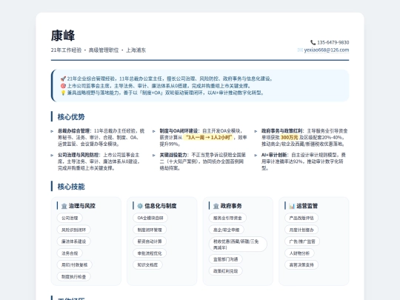Image resolution: width=400 pixels, height=300 pixels.
Task: Select the 审批流程优化 skill tag
Action: (150, 253)
